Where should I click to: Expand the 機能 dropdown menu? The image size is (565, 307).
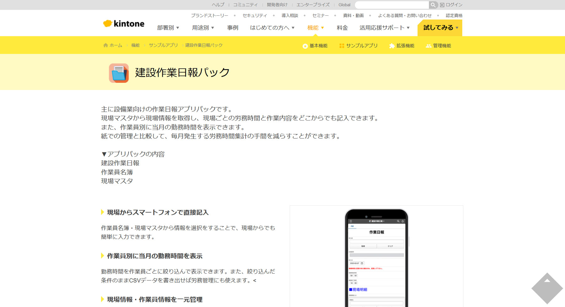[315, 28]
